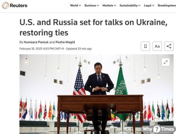
Task: Click the Reuters logo icon
Action: coord(5,5)
